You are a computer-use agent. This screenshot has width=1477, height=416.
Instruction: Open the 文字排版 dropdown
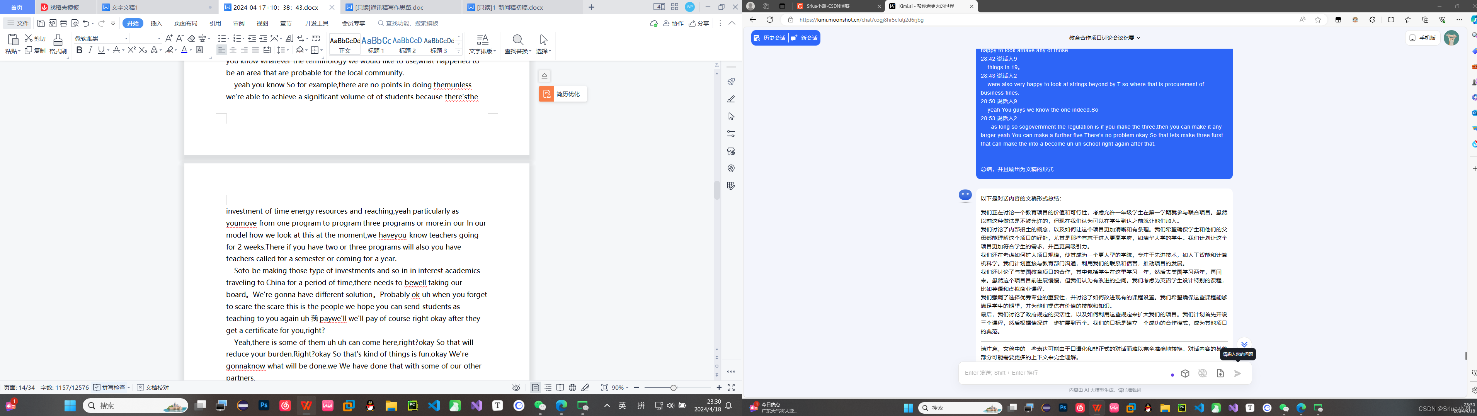483,51
